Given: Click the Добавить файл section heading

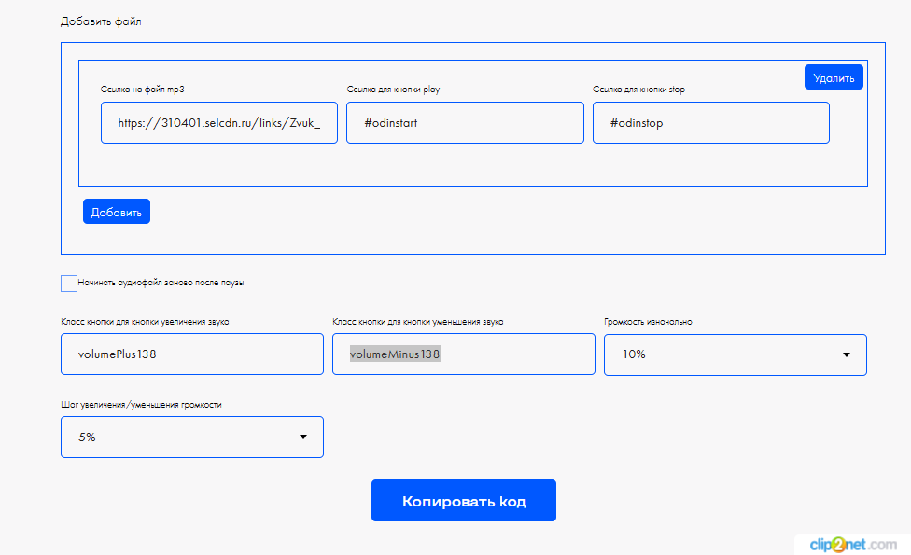Looking at the screenshot, I should (100, 21).
